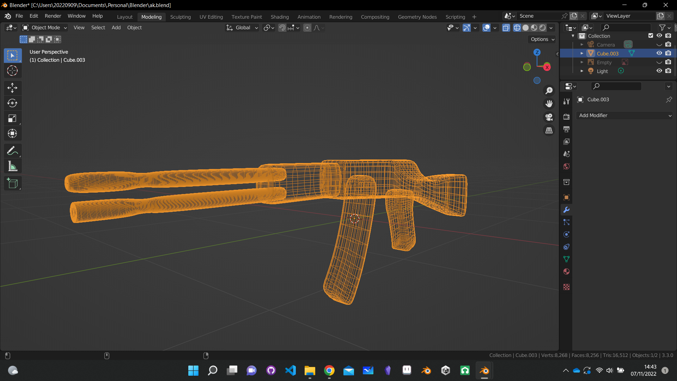Viewport: 677px width, 381px height.
Task: Click the New Scene button
Action: tap(574, 16)
